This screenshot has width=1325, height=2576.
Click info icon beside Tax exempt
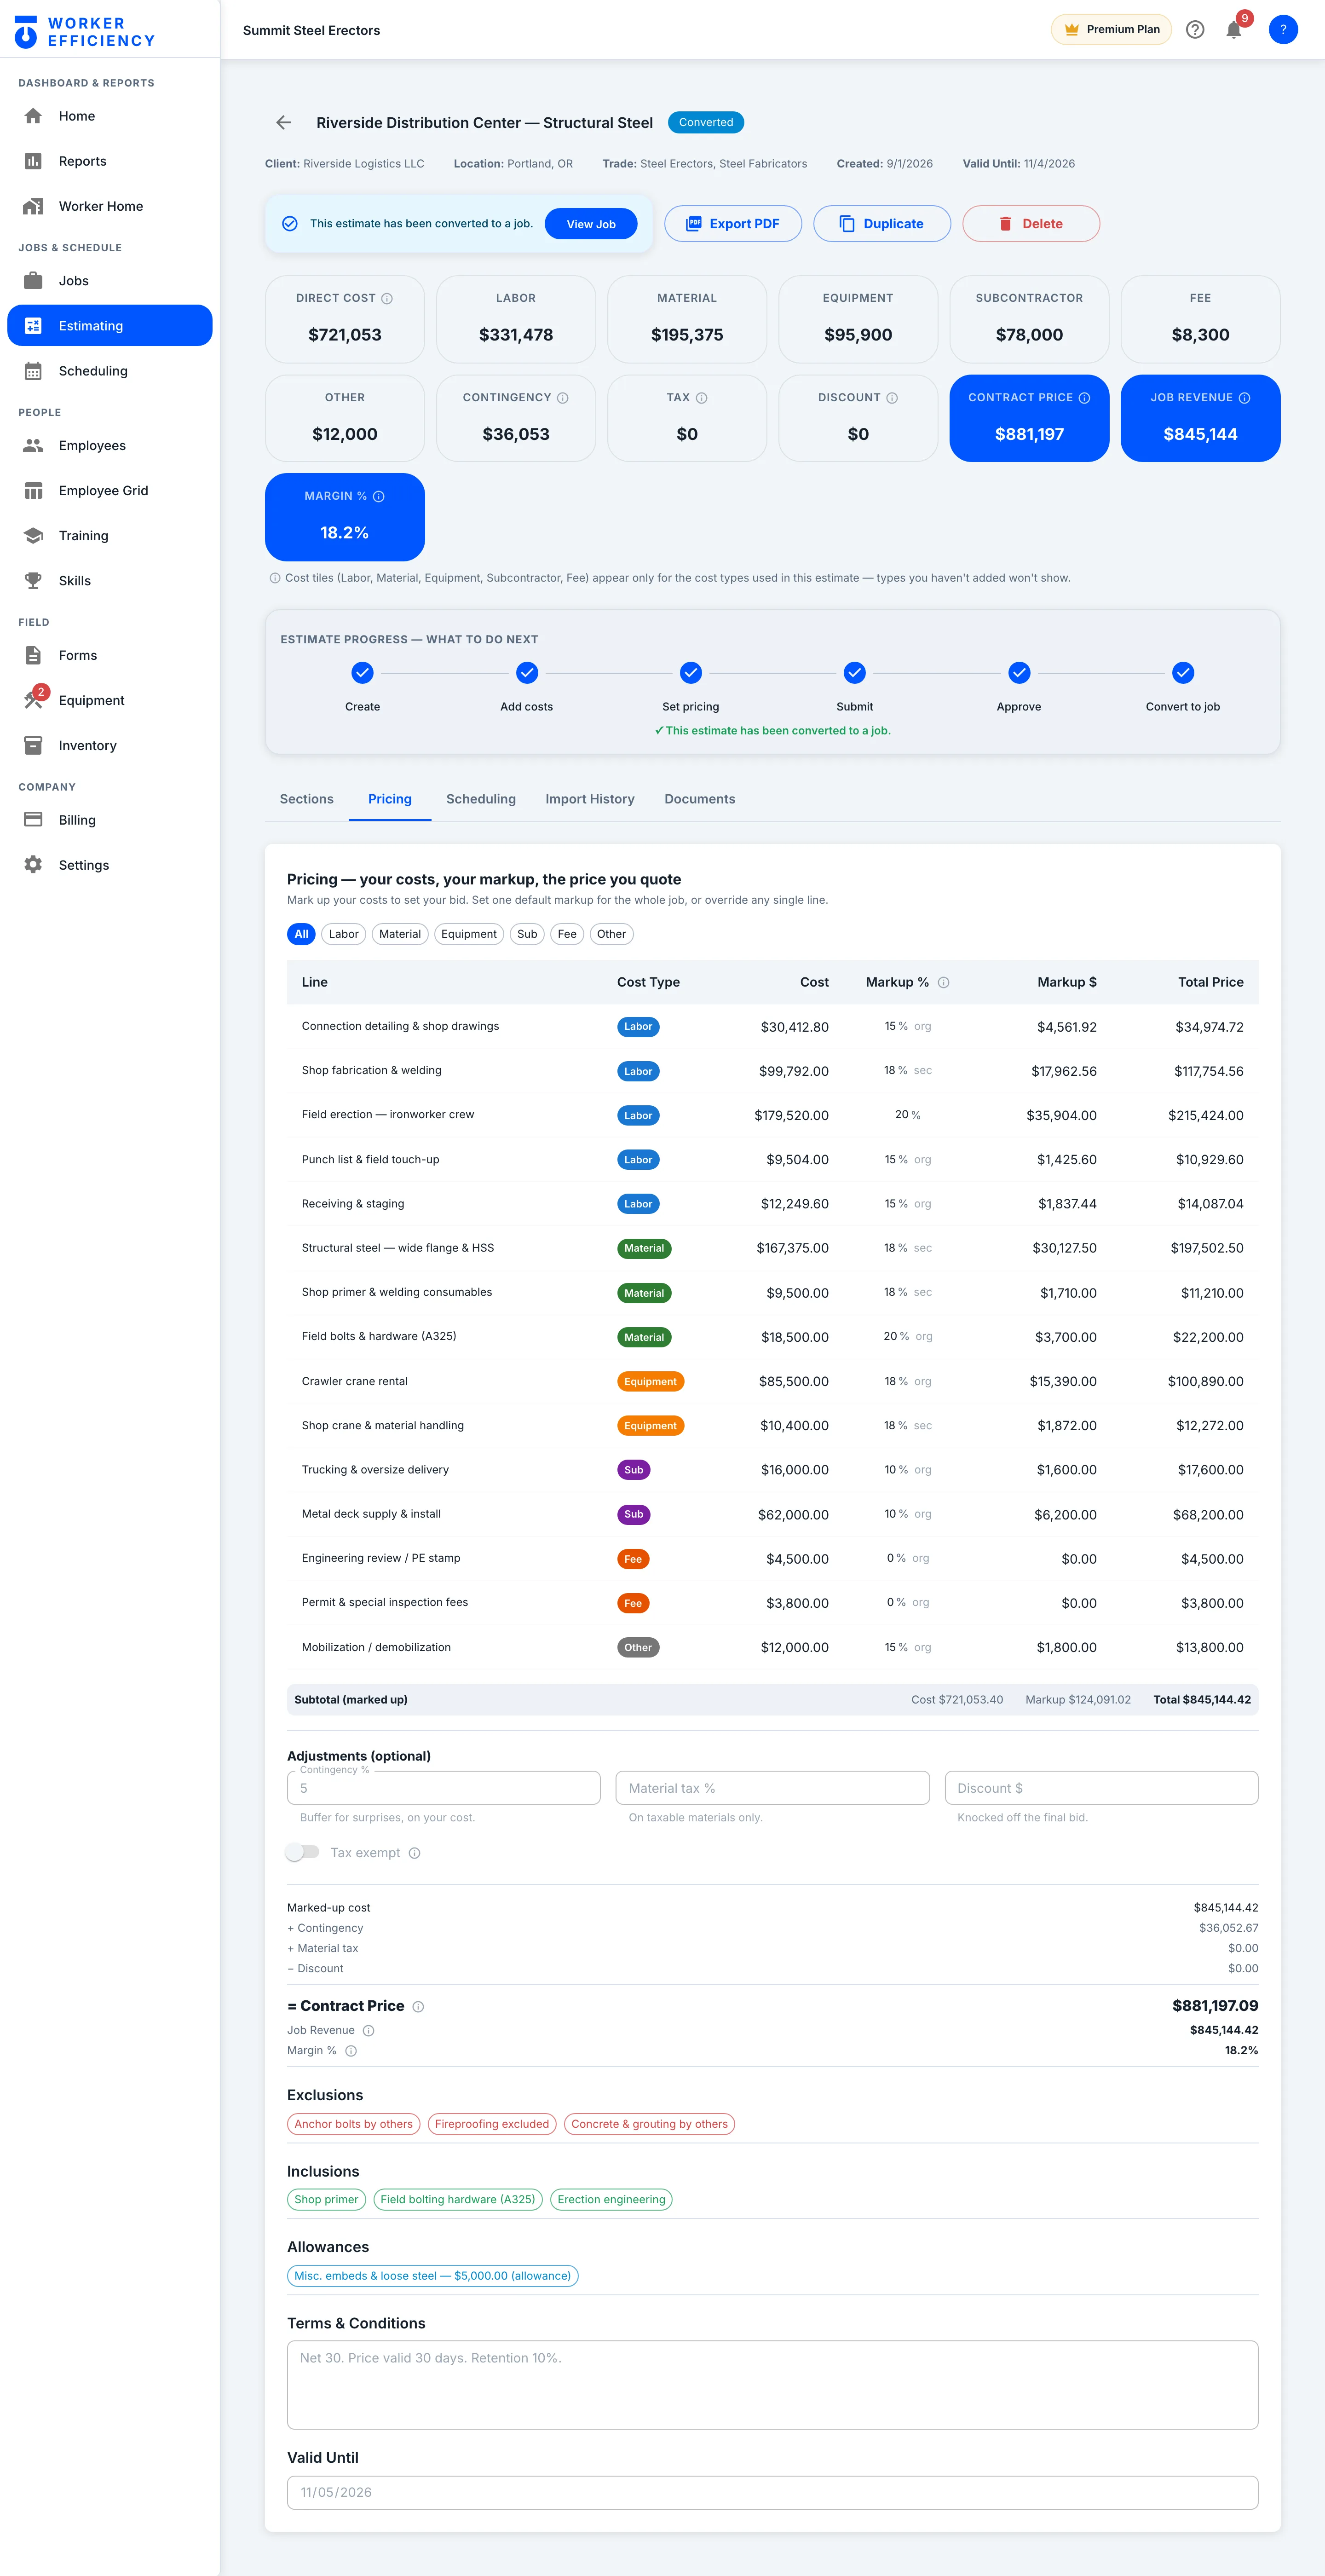click(x=415, y=1853)
